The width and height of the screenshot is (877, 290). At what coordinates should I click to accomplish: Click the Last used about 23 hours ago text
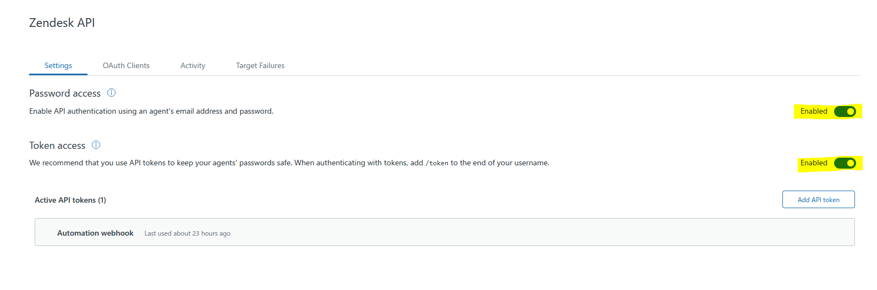[188, 233]
